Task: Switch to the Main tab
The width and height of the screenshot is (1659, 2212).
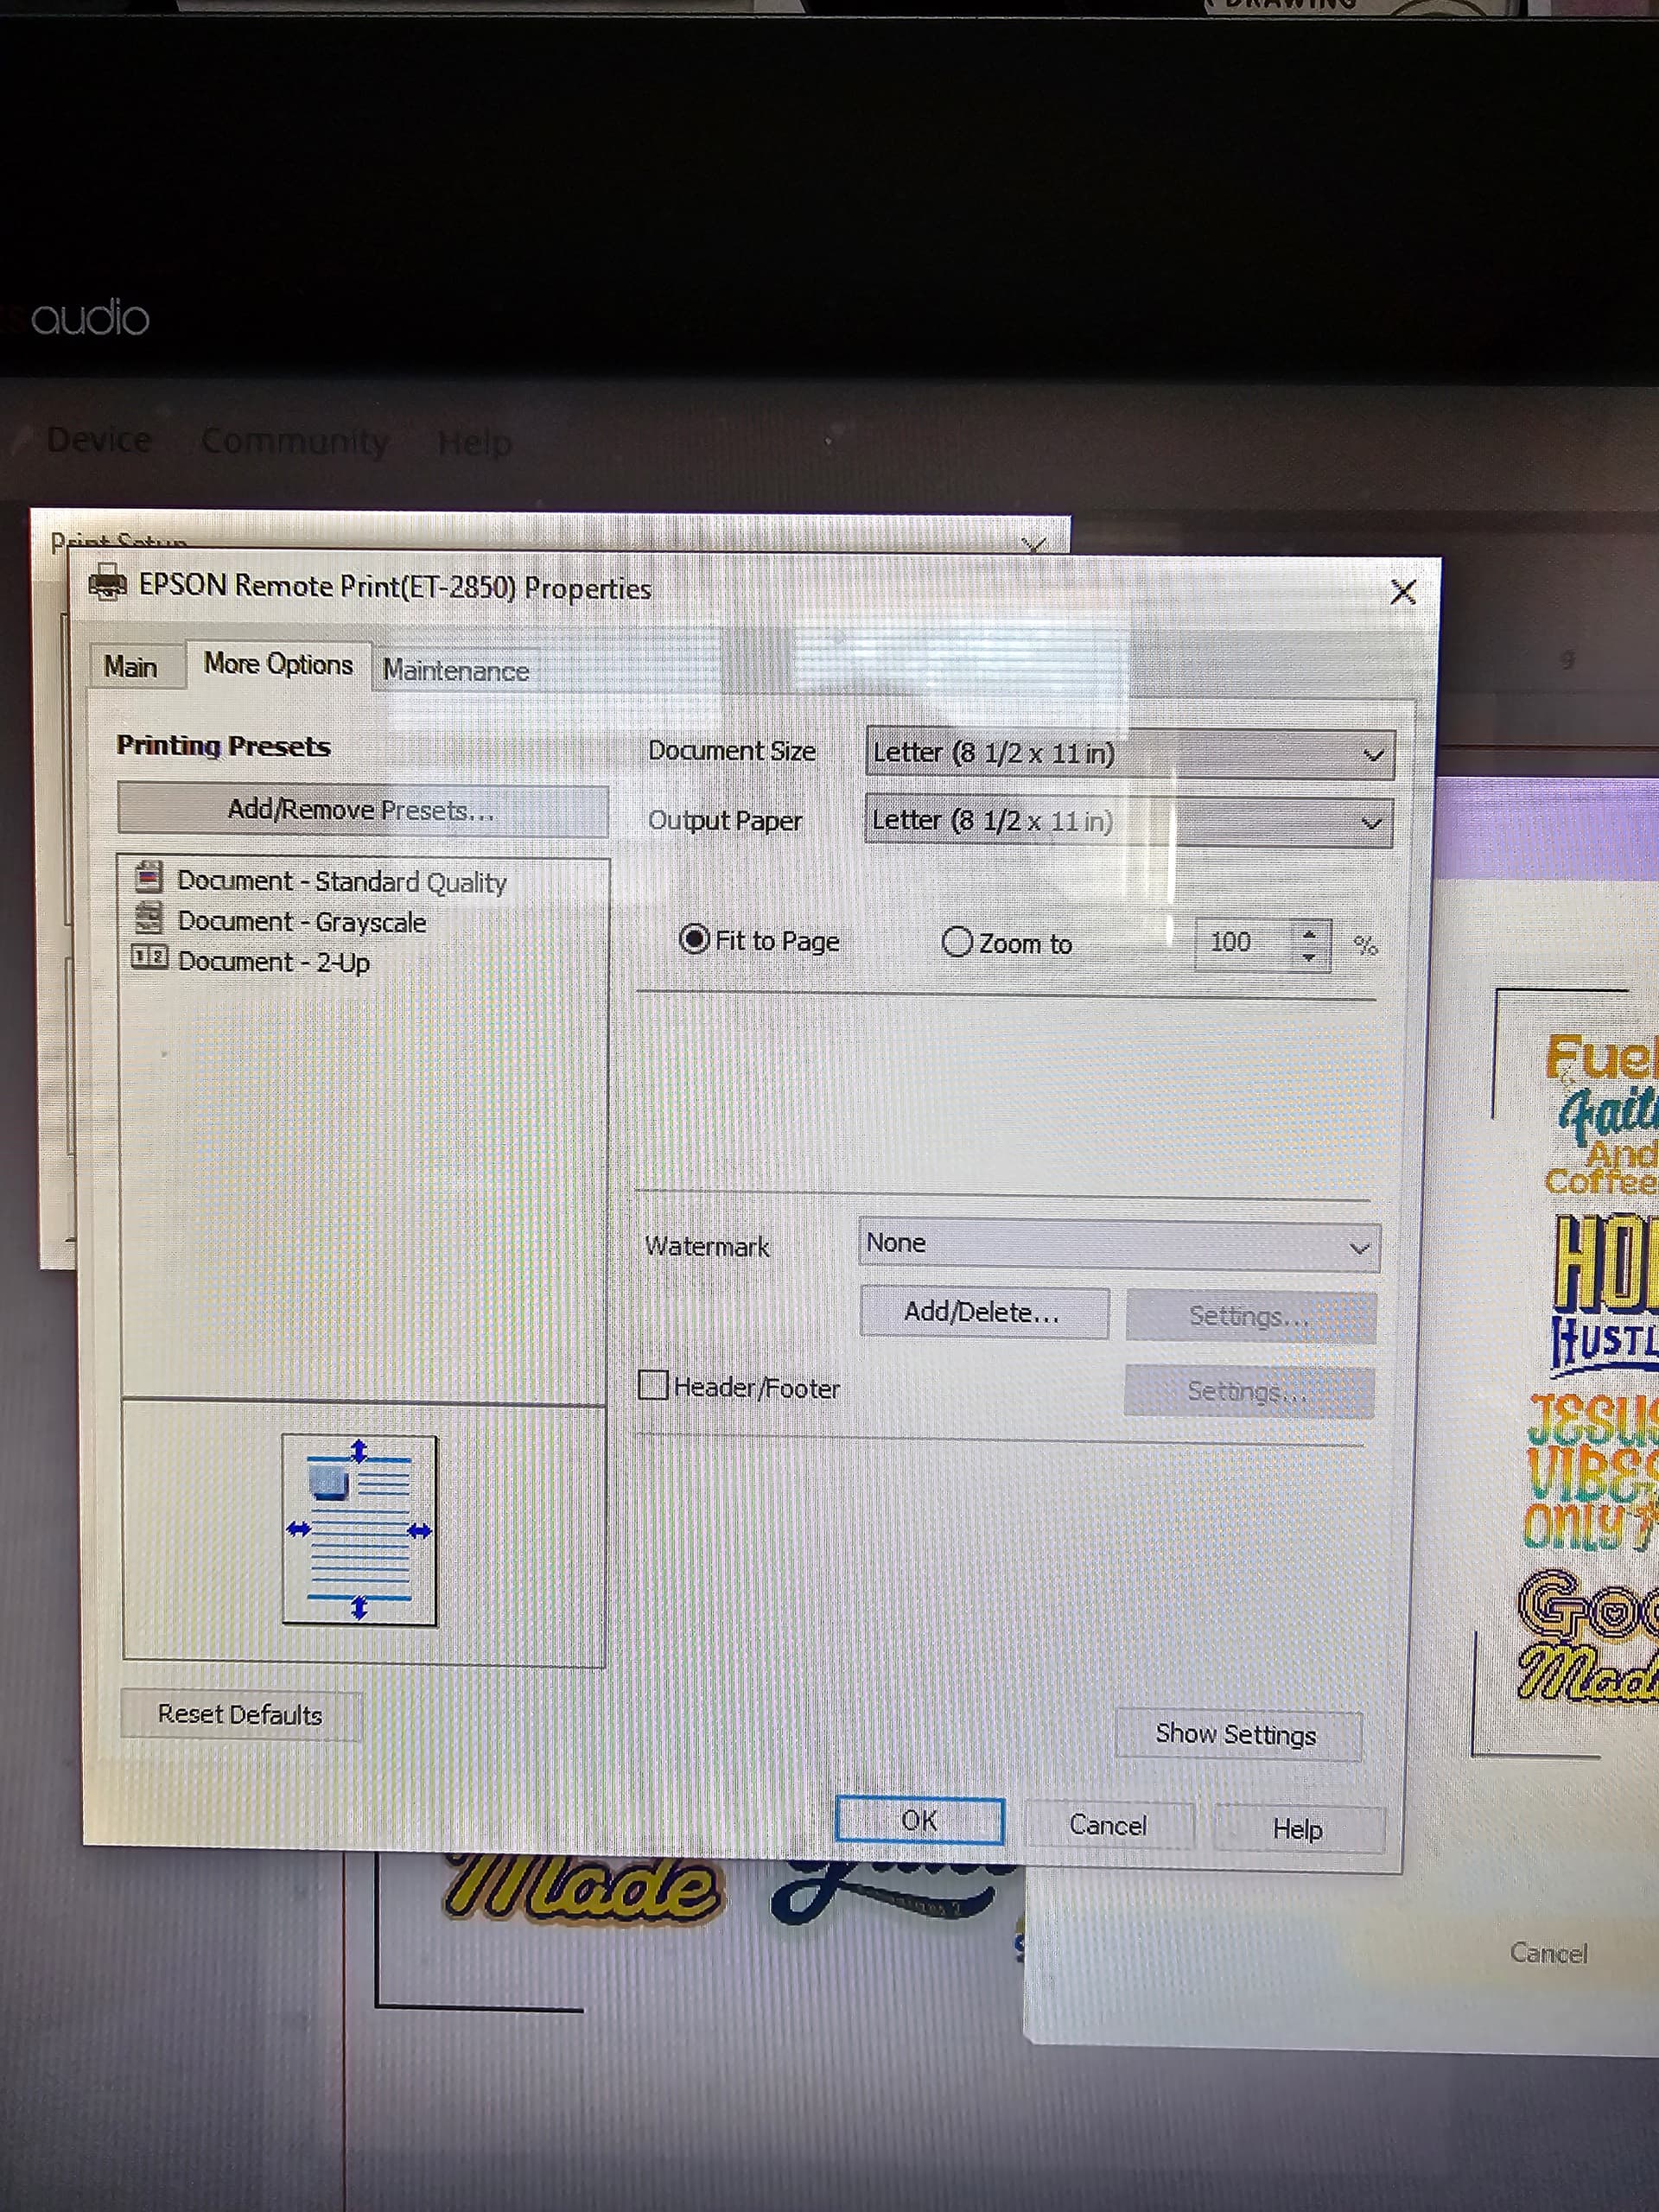Action: point(131,666)
